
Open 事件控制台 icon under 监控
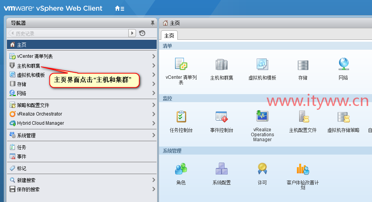(x=221, y=117)
